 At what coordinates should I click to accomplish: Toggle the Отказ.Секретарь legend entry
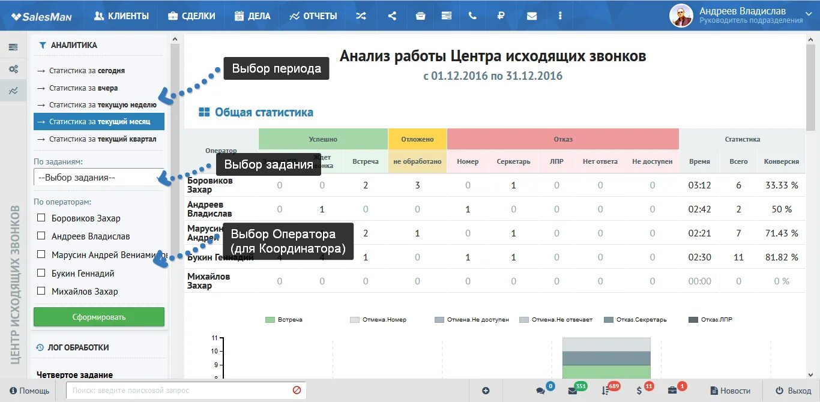click(x=635, y=320)
